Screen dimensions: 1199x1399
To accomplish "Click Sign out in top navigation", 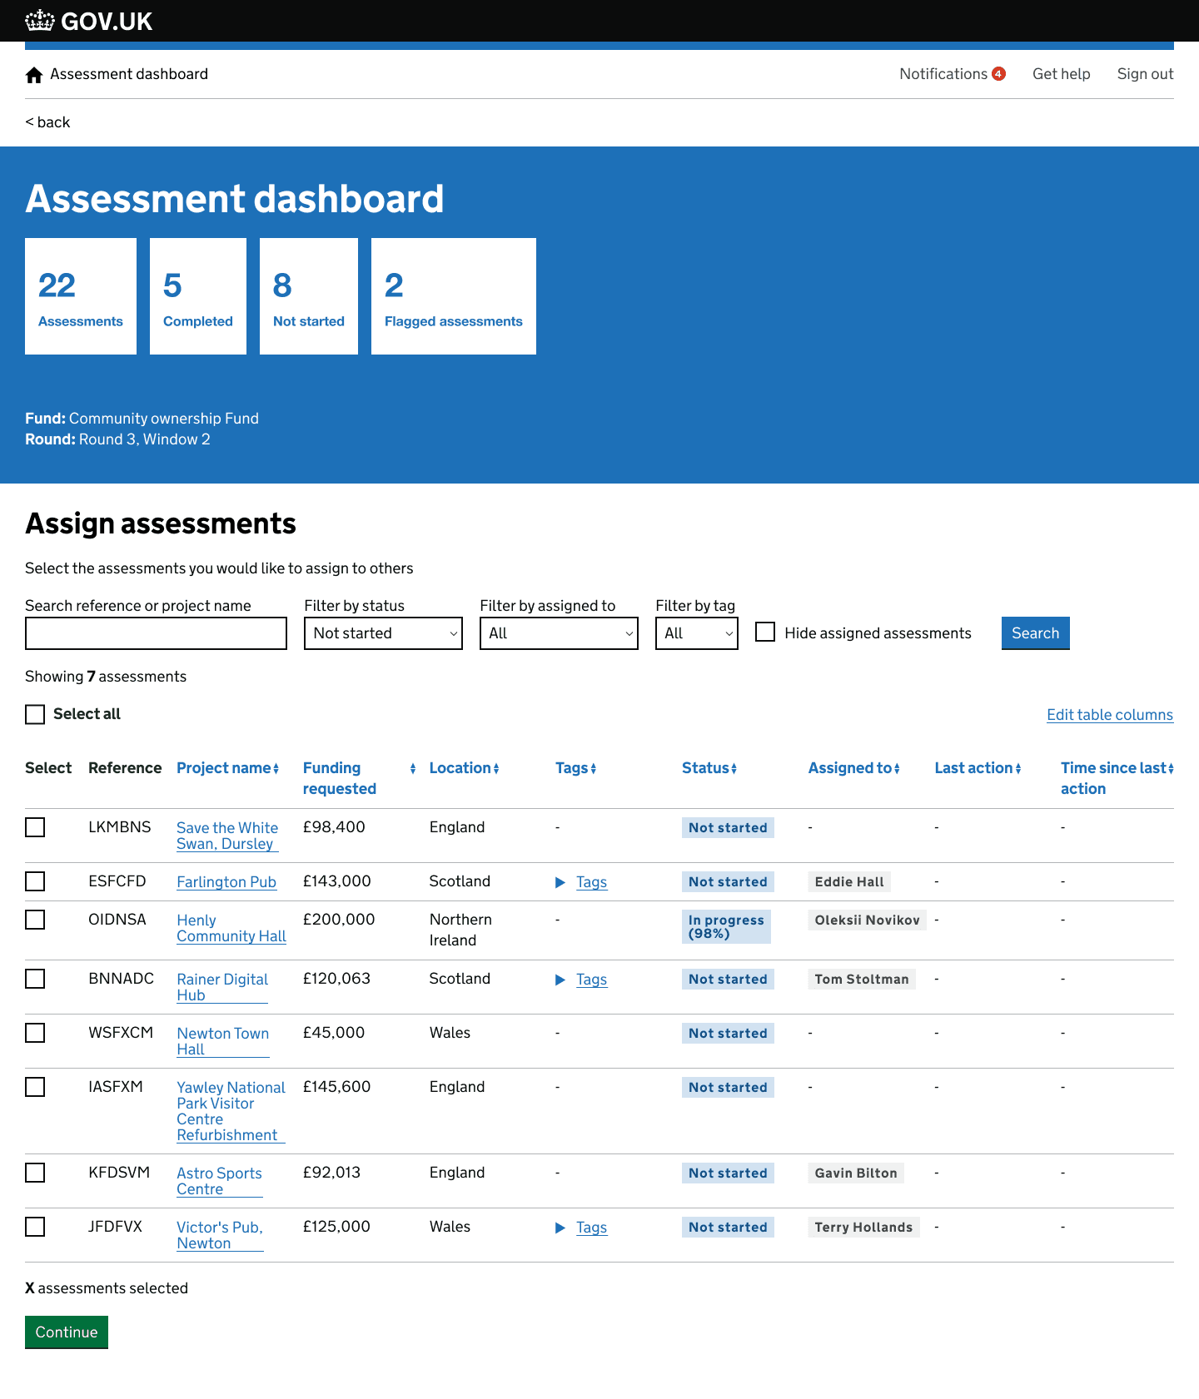I will (1145, 74).
